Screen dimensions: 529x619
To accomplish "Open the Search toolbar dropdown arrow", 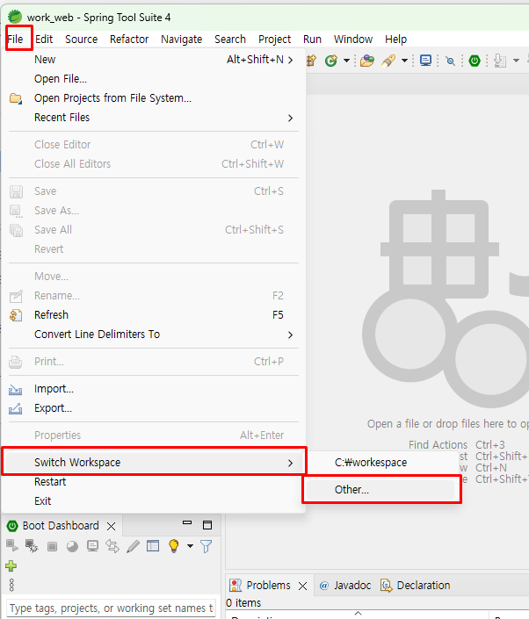I will pyautogui.click(x=404, y=61).
